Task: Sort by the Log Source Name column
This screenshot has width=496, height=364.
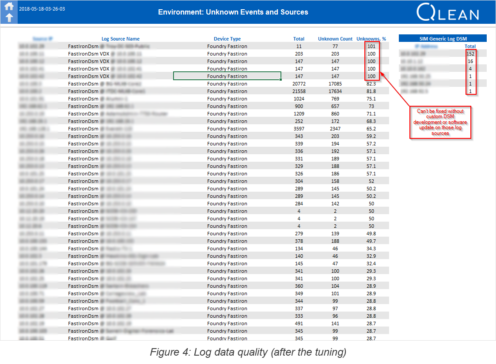Action: (x=120, y=39)
